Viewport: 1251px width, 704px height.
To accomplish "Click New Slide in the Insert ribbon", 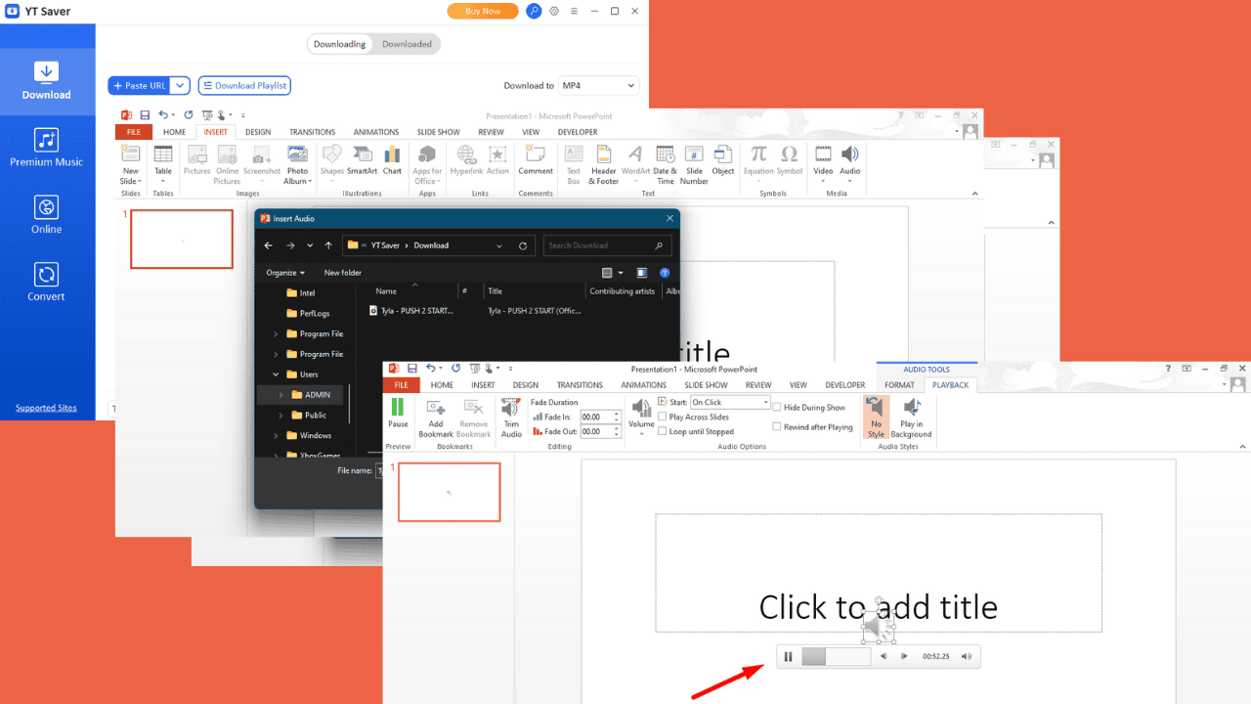I will click(130, 164).
